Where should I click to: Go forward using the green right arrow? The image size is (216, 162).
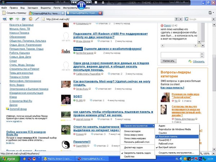pos(17,19)
